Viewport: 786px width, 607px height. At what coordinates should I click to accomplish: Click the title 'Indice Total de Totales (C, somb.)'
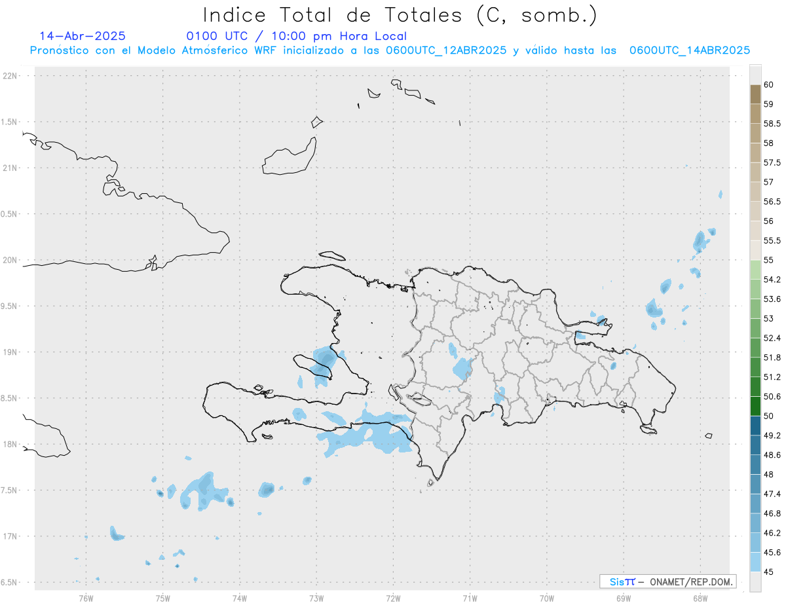tap(400, 15)
